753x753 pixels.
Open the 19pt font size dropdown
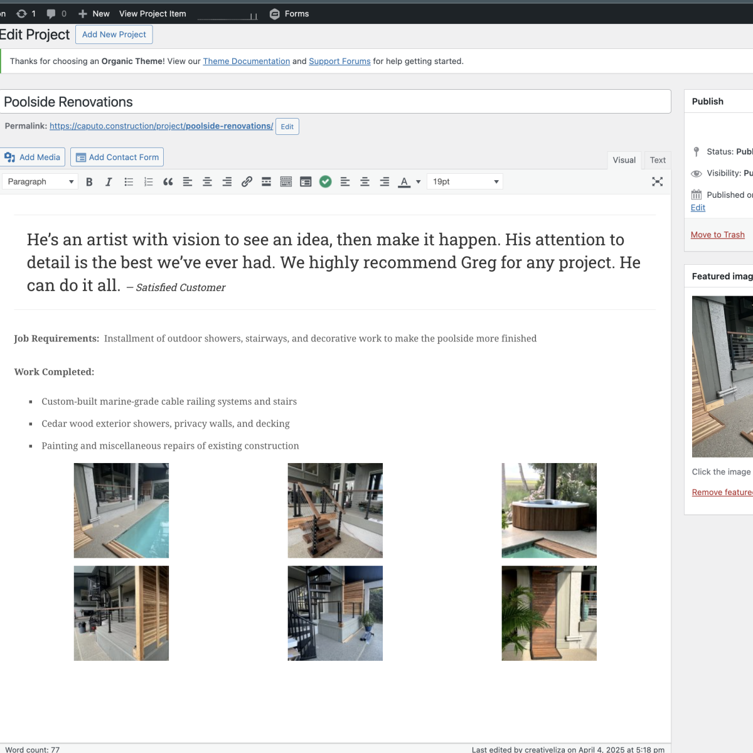tap(464, 182)
